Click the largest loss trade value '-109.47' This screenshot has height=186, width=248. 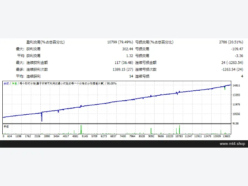pos(237,49)
